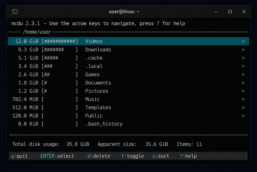Click the 8.3 GiB size value
257x172 pixels.
[28, 50]
